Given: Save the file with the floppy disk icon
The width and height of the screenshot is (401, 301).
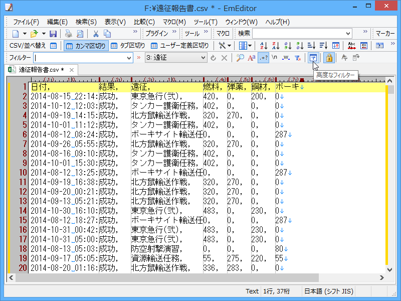Looking at the screenshot, I should click(x=53, y=34).
